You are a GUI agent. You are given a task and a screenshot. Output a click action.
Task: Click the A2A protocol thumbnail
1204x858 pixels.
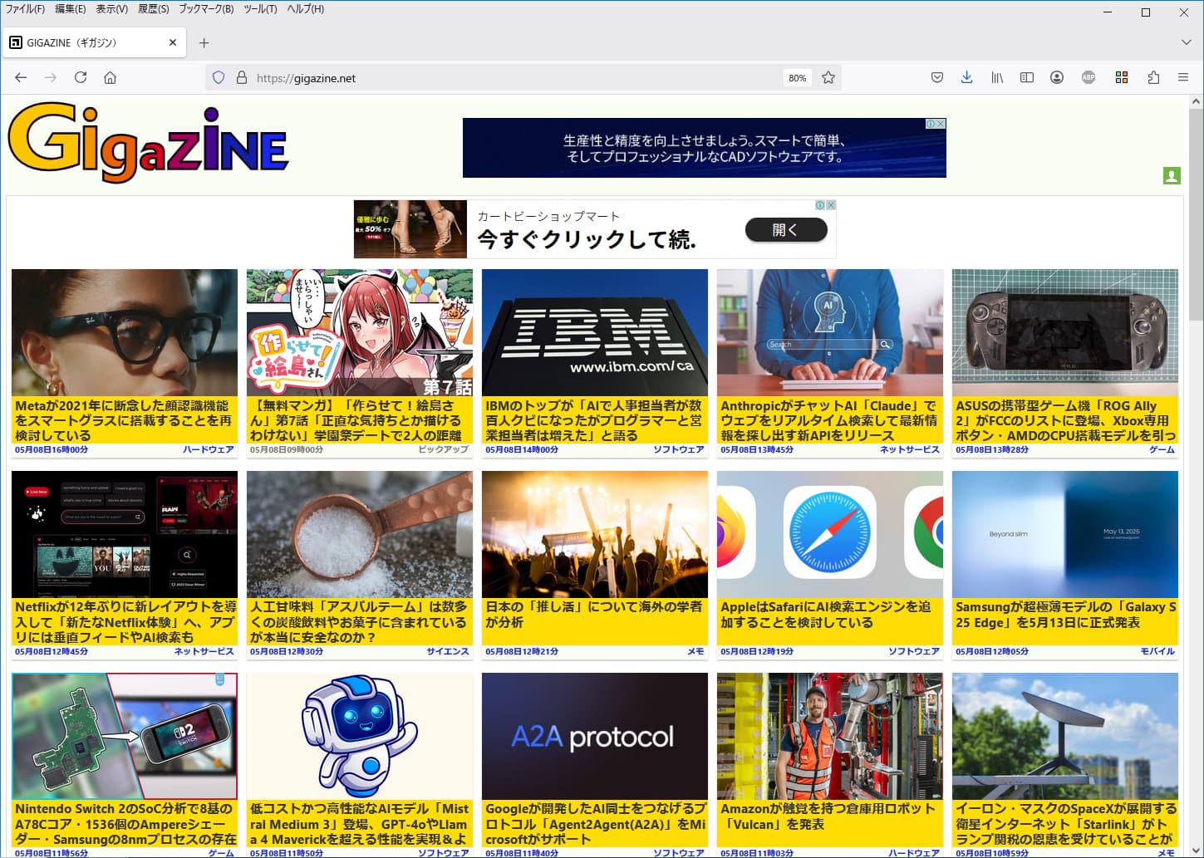click(x=595, y=736)
